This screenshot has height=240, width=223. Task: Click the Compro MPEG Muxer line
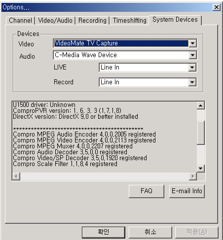(73, 146)
